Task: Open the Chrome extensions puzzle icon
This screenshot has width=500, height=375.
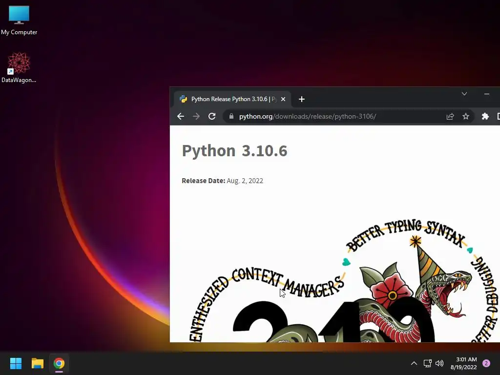Action: [x=485, y=116]
